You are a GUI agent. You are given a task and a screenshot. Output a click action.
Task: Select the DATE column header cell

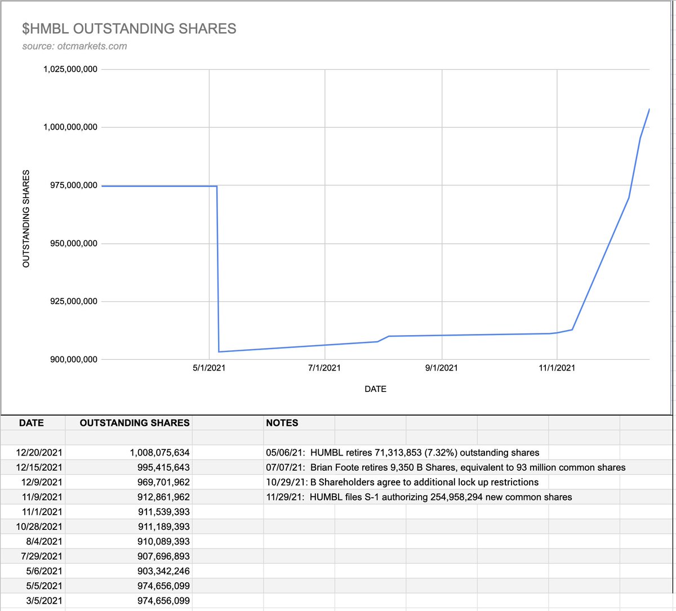click(31, 423)
